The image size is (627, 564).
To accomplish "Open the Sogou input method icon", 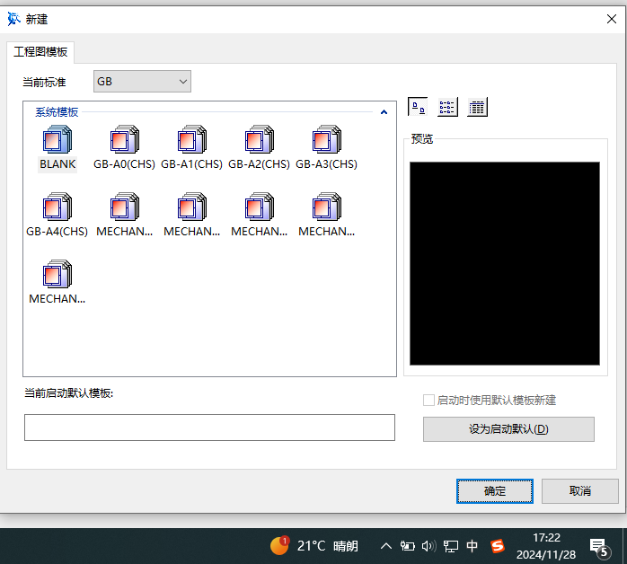I will 498,546.
